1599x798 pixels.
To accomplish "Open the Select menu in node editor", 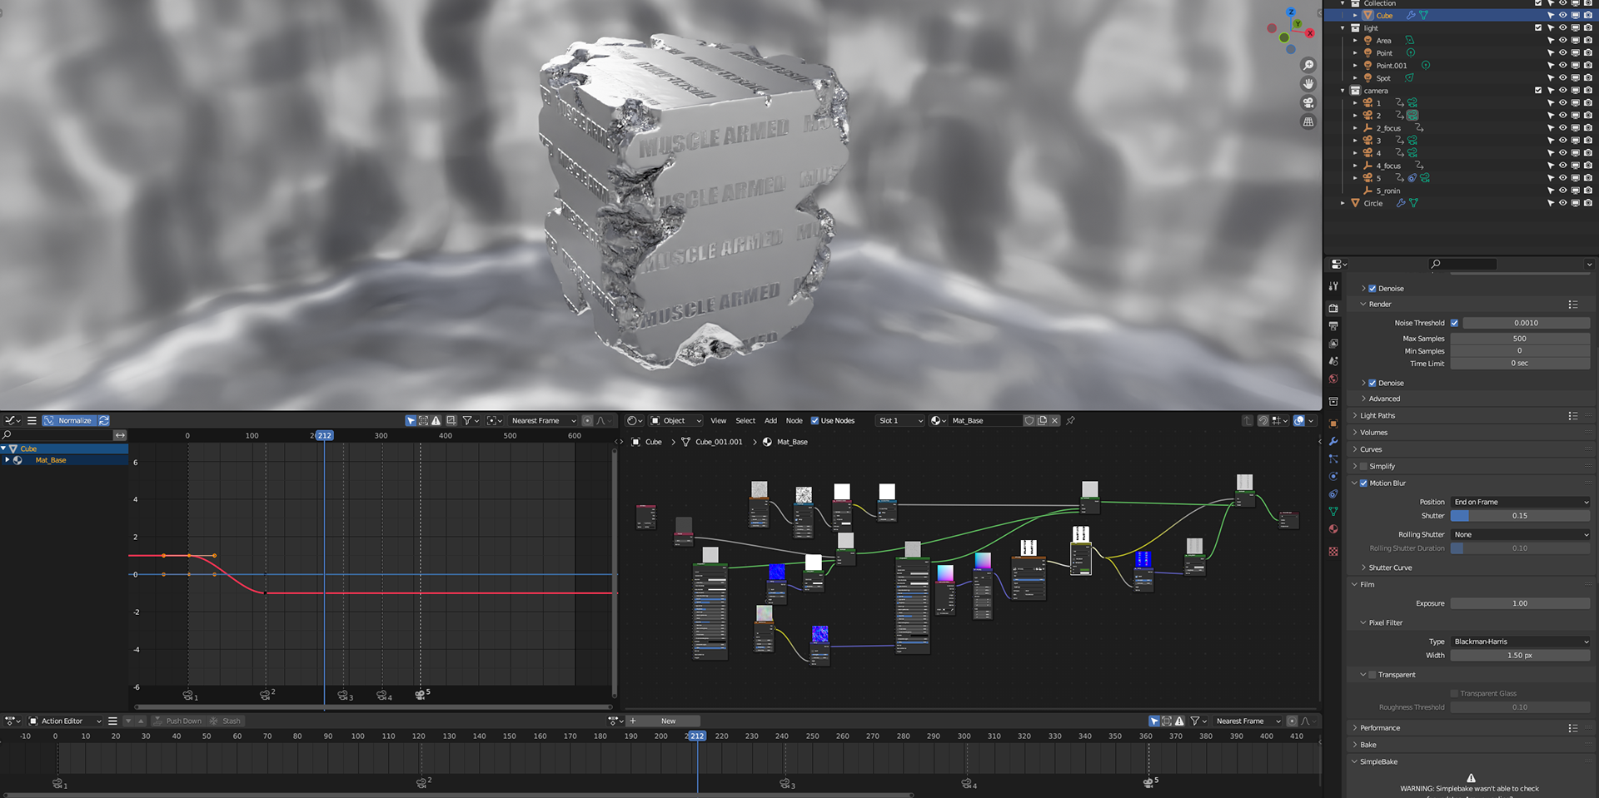I will (745, 420).
